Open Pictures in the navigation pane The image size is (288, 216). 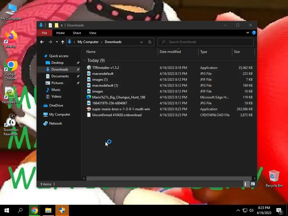pos(57,83)
